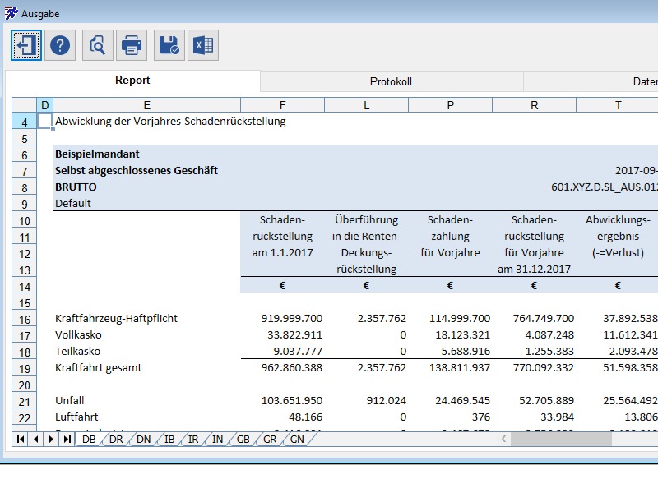Select the IR sheet tab
Image resolution: width=658 pixels, height=493 pixels.
(x=193, y=440)
